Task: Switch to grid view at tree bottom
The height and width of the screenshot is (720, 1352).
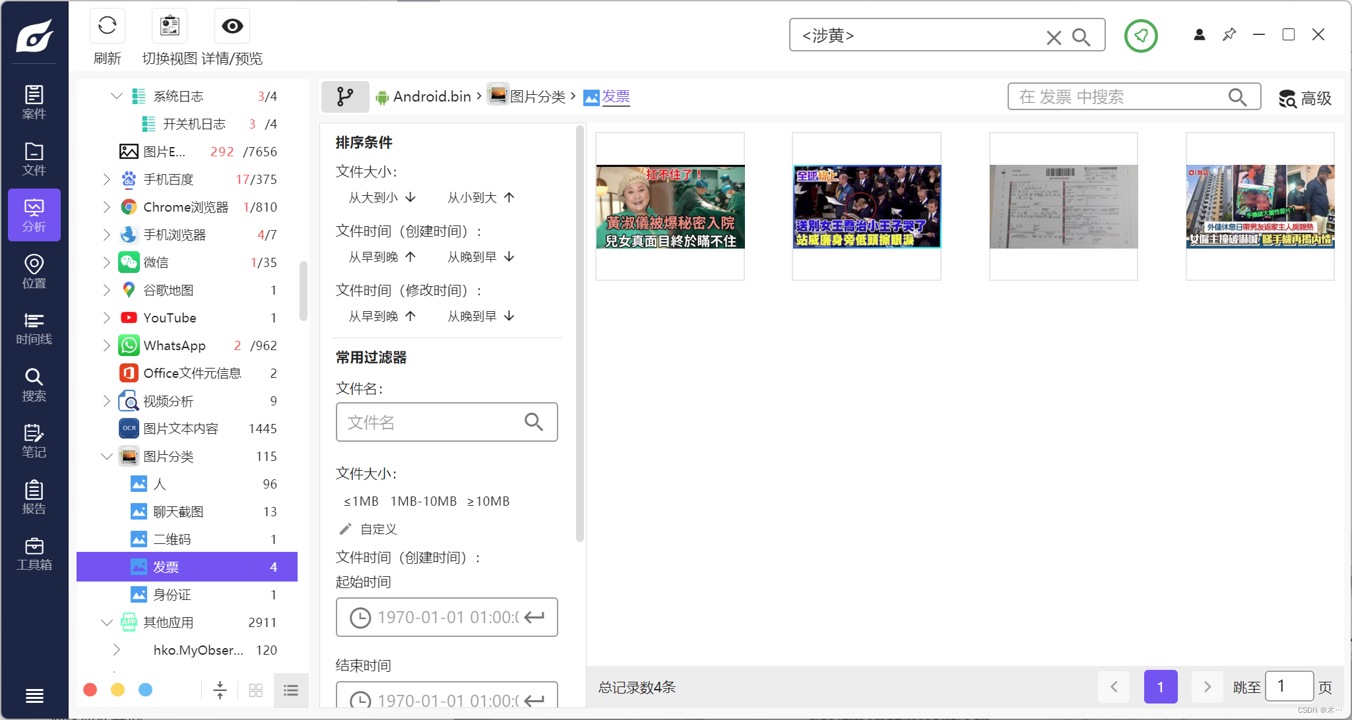Action: (x=256, y=690)
